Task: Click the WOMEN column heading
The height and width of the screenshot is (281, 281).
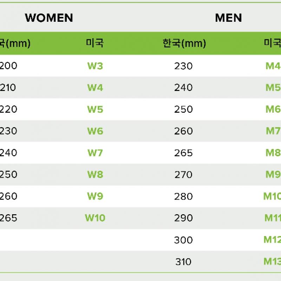Action: (49, 18)
